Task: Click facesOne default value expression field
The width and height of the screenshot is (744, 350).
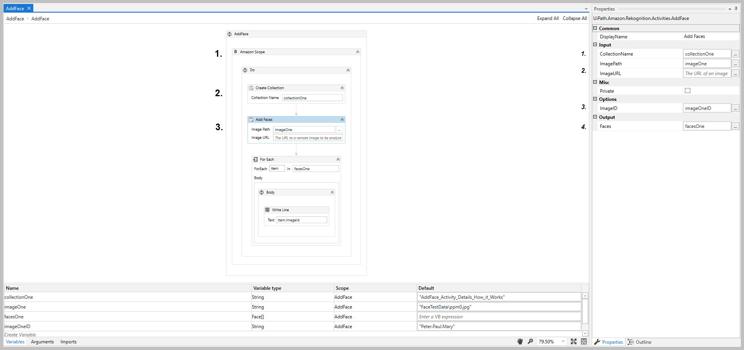Action: point(499,317)
